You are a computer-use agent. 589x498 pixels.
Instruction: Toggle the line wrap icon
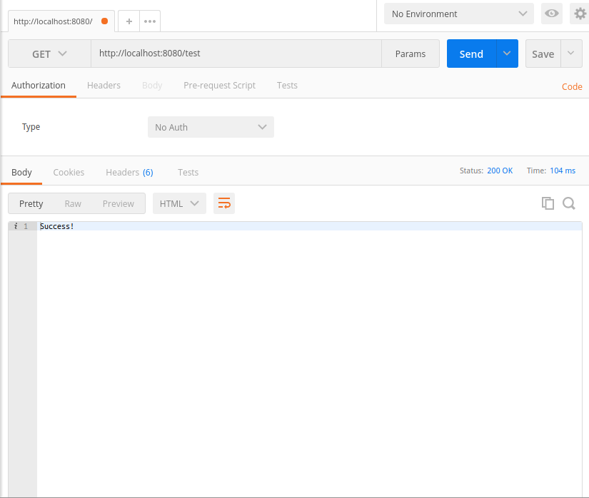(224, 203)
